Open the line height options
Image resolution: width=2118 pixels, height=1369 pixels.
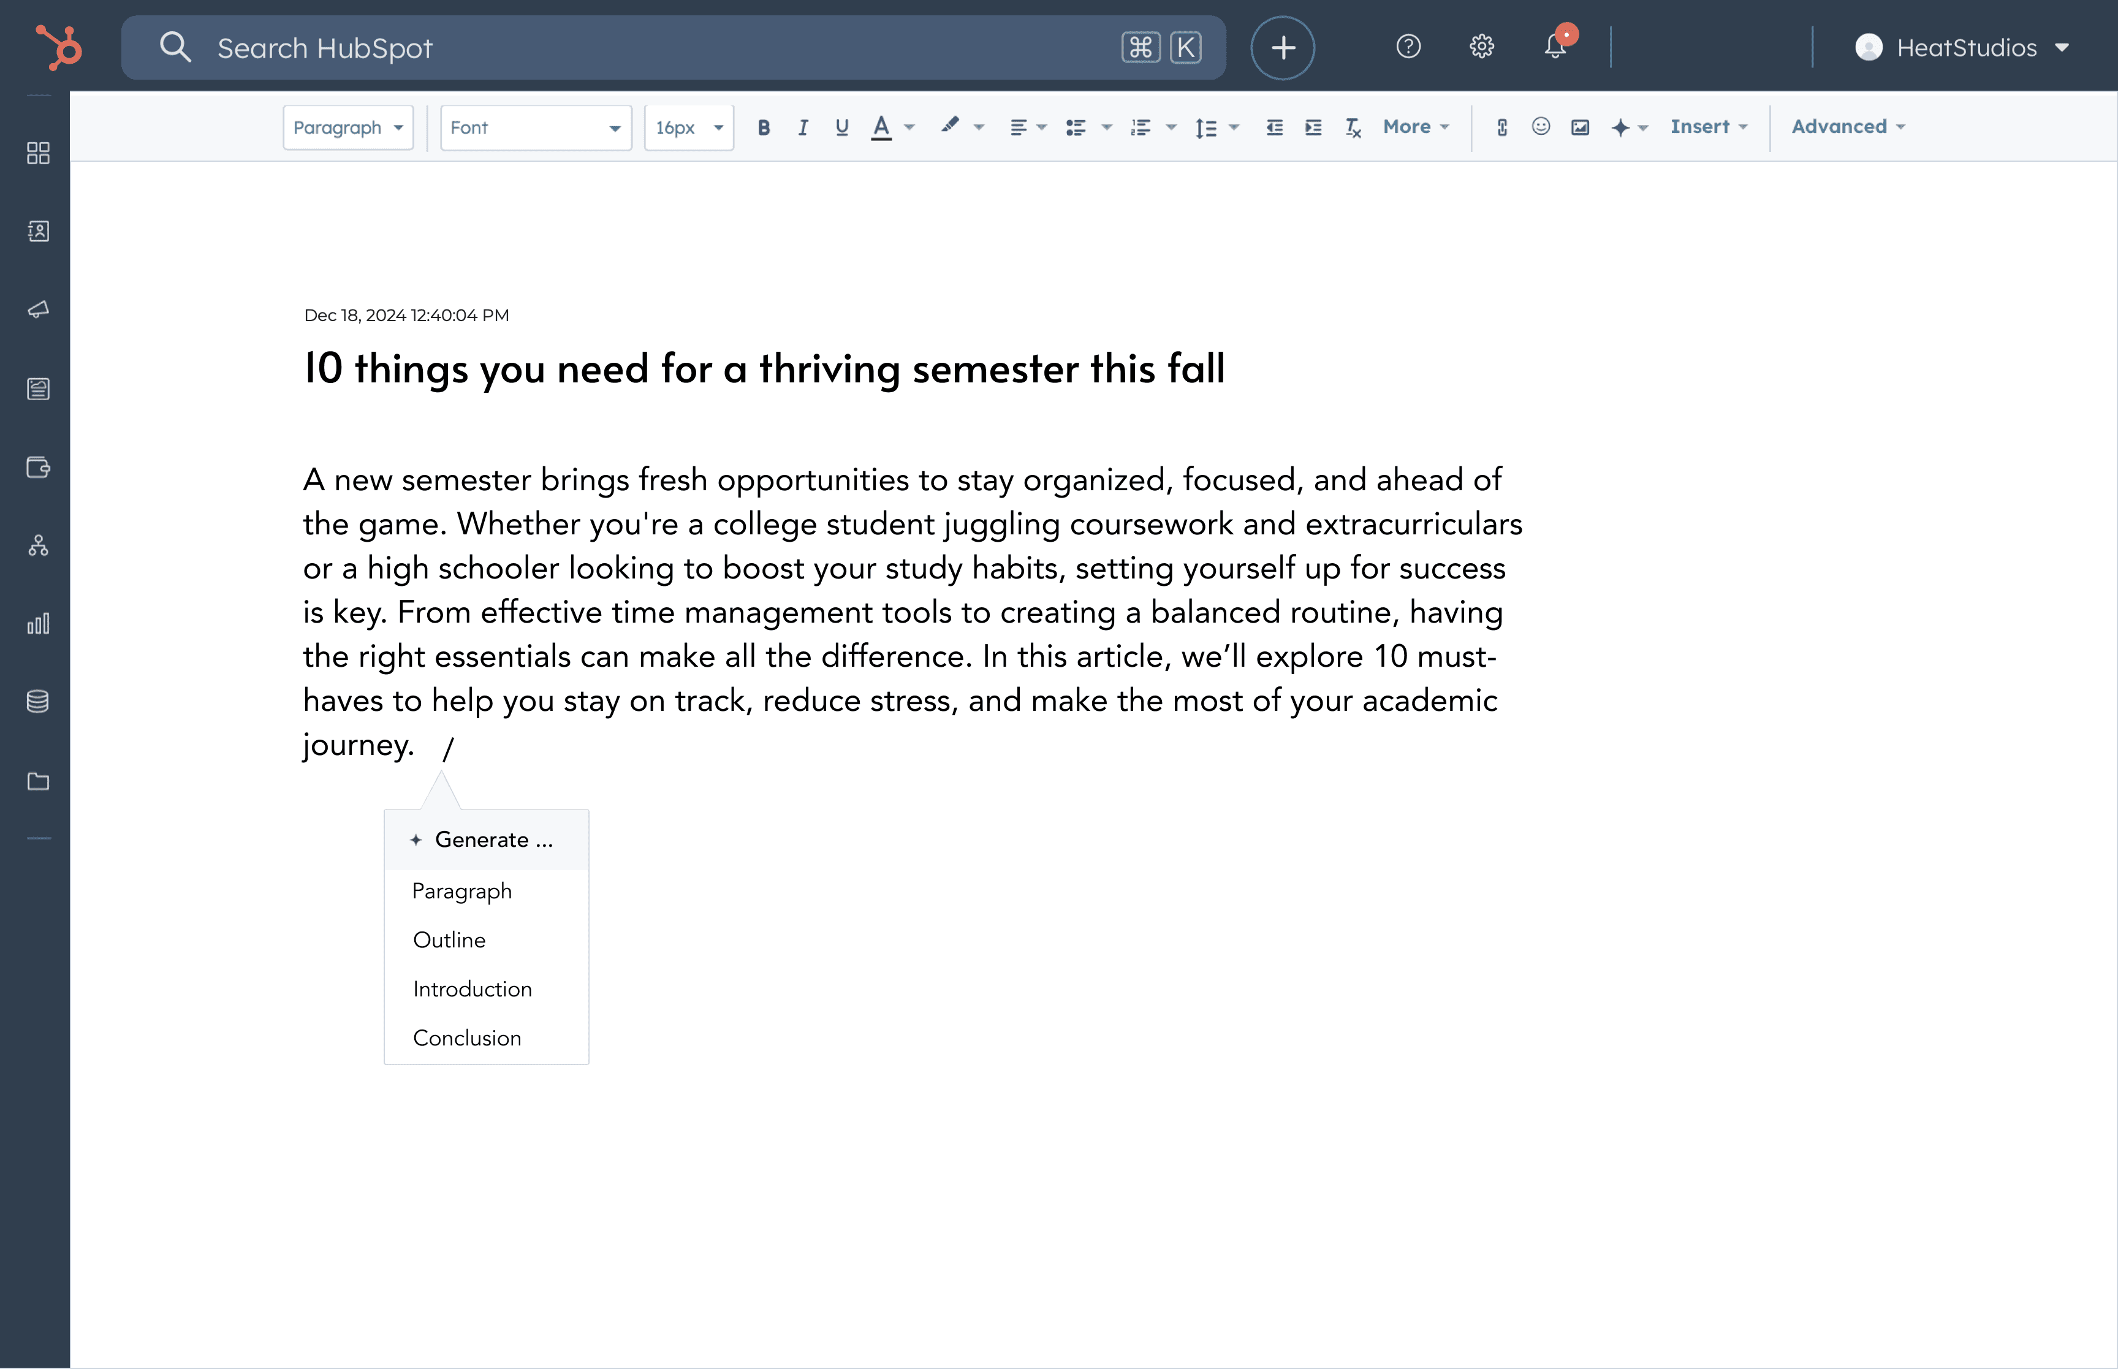point(1216,127)
